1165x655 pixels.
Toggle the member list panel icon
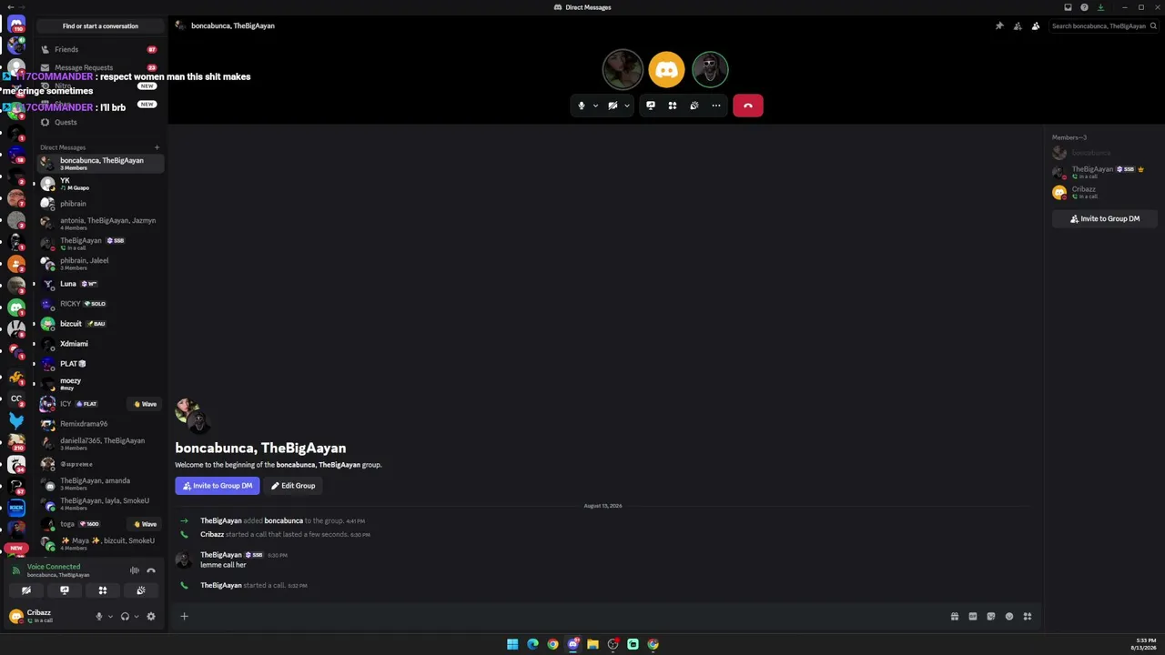(1036, 25)
